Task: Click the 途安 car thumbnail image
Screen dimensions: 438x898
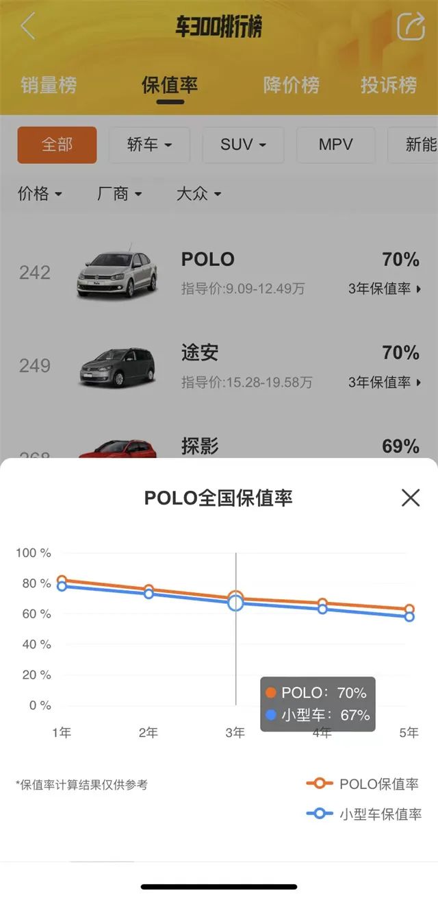Action: (116, 367)
